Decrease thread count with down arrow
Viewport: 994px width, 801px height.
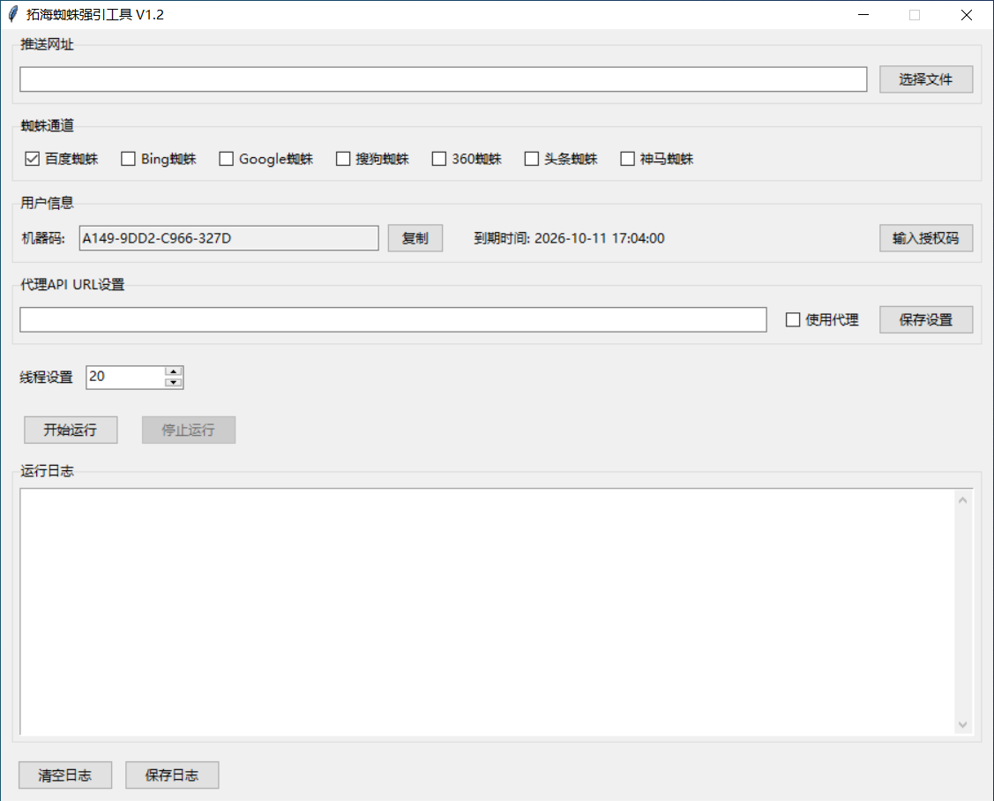(174, 383)
